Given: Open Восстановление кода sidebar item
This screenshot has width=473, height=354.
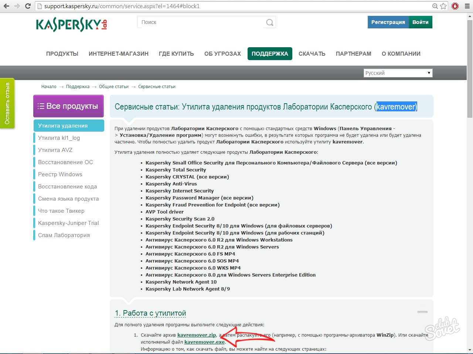Looking at the screenshot, I should coord(67,187).
